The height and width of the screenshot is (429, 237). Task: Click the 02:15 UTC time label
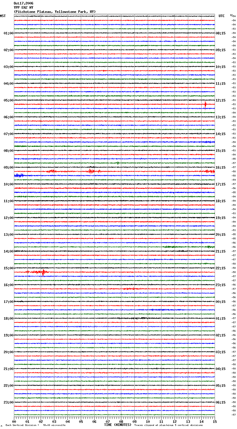pyautogui.click(x=221, y=335)
